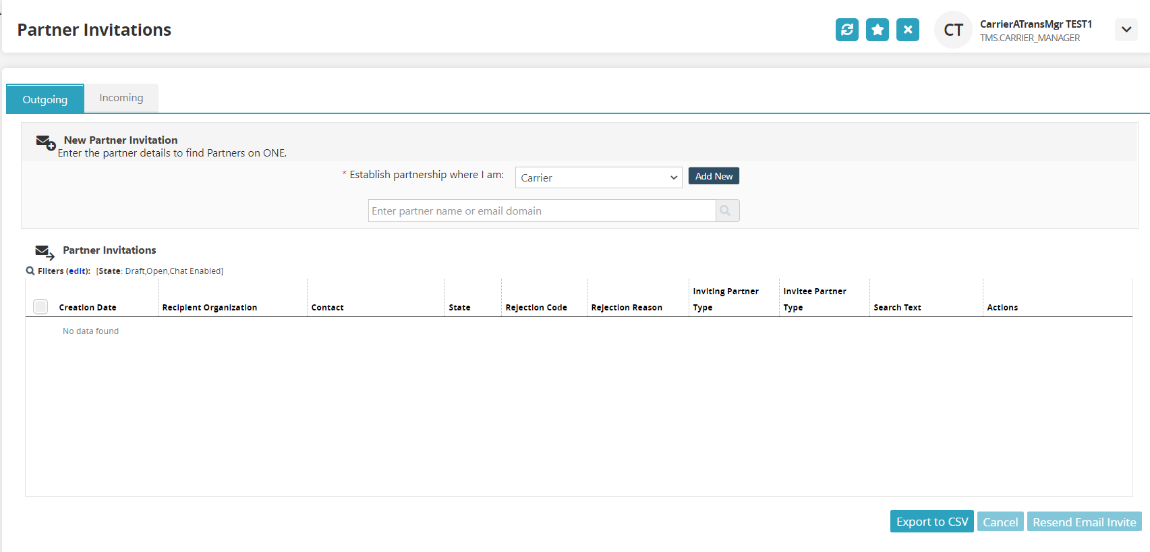Click the partner name or email domain field

542,211
